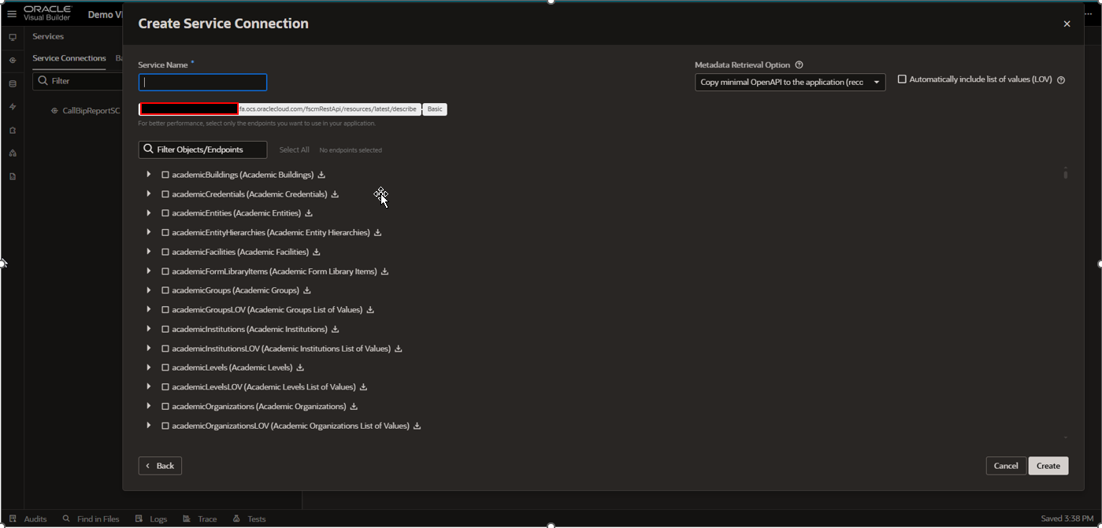Enable Automatically include list of values checkbox
Screen dimensions: 1102x528
(x=902, y=79)
